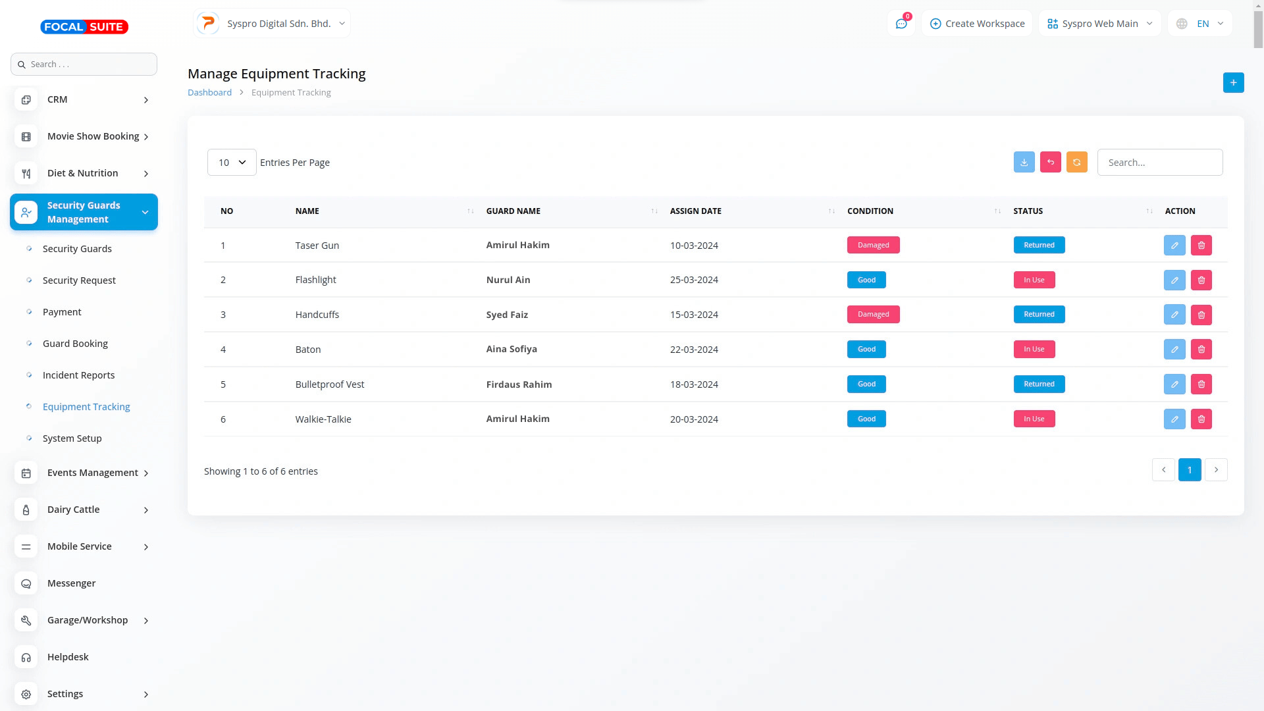Open Incident Reports in the sidebar
Image resolution: width=1264 pixels, height=711 pixels.
(x=78, y=375)
